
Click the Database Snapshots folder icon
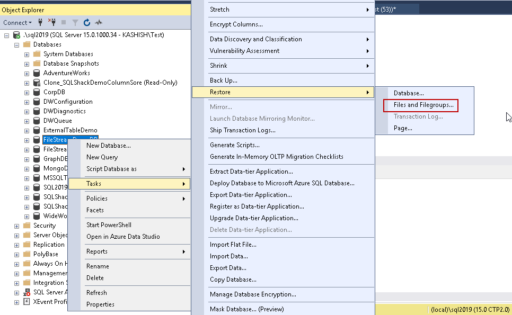37,64
